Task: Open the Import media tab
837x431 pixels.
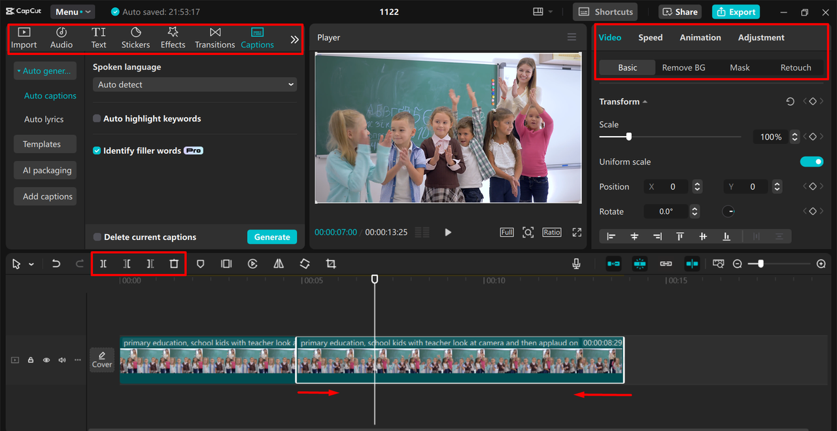Action: 24,38
